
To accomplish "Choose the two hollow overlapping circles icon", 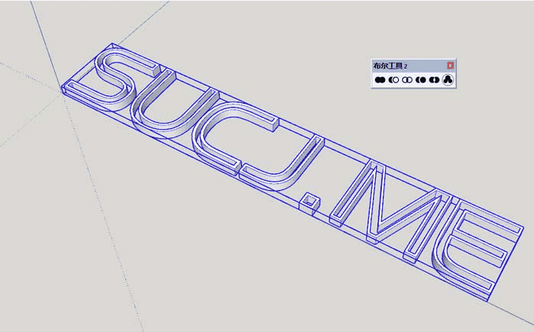I will 407,79.
